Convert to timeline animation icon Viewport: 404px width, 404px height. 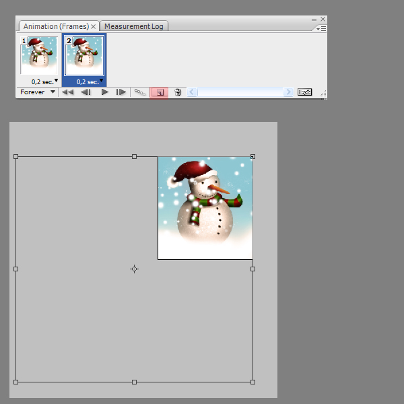coord(305,92)
